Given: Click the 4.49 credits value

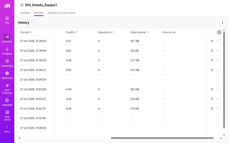Looking at the screenshot, I should [x=68, y=89].
